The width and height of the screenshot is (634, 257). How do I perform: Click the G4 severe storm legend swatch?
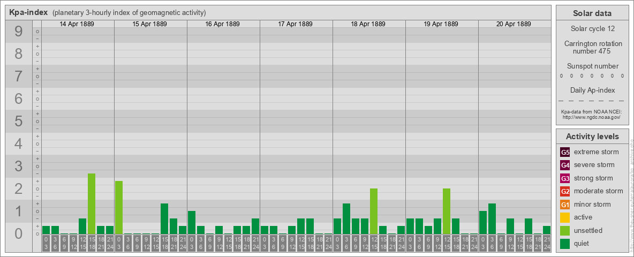[x=565, y=165]
